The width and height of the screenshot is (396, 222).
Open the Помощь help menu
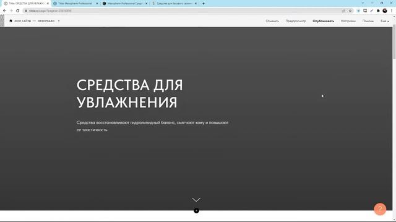tap(368, 21)
